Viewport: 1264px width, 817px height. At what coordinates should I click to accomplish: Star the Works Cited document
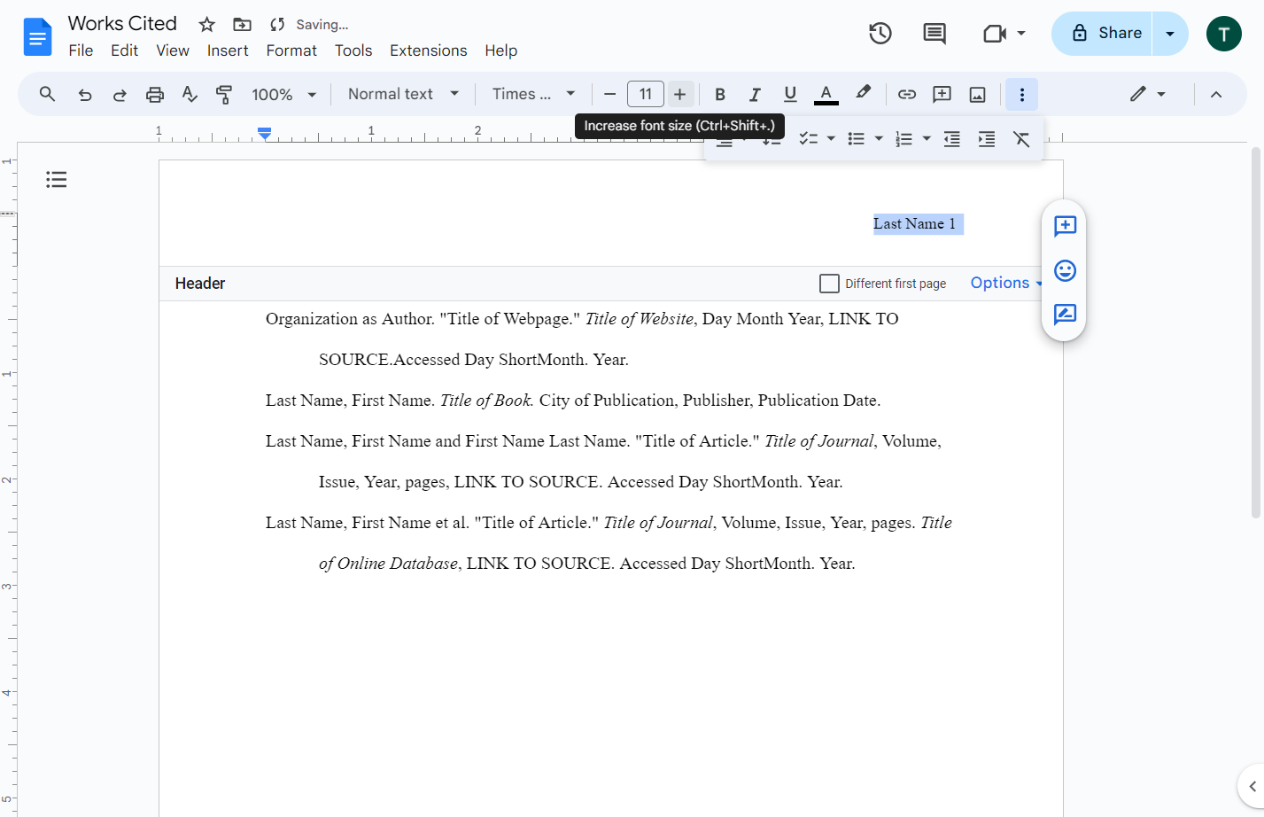(206, 24)
